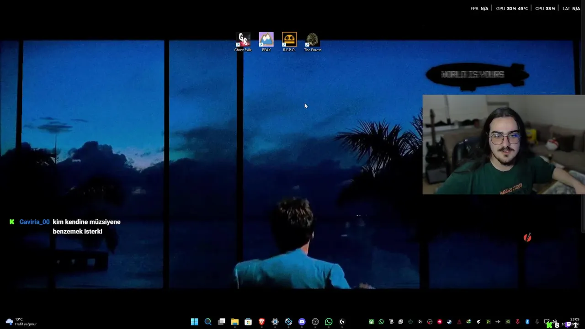This screenshot has width=585, height=329.
Task: Open the volume speaker tray icon
Action: point(554,322)
